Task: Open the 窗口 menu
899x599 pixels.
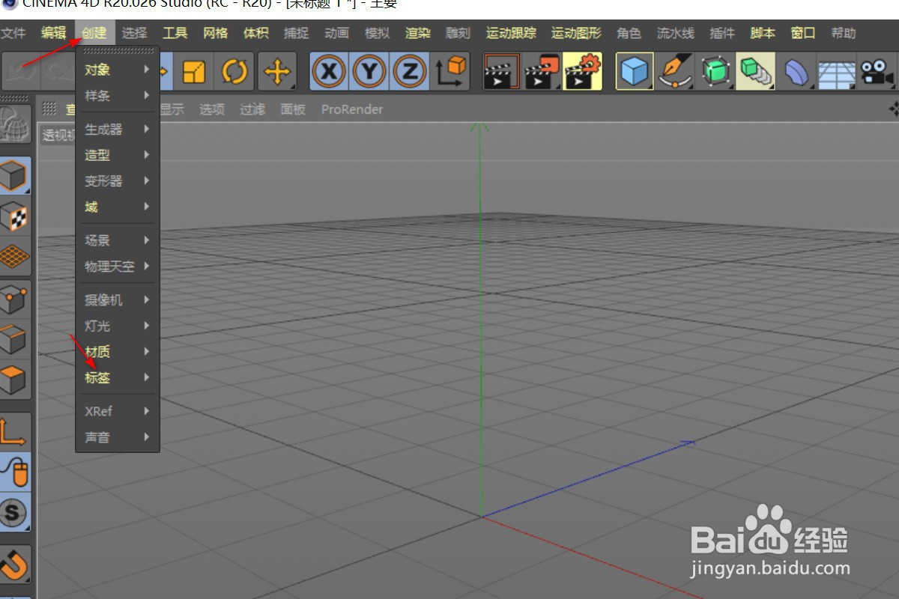Action: pos(803,33)
